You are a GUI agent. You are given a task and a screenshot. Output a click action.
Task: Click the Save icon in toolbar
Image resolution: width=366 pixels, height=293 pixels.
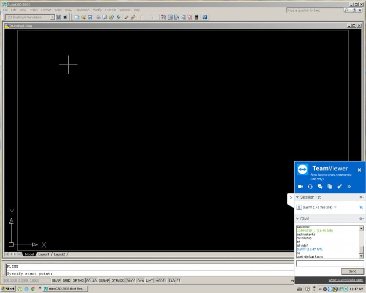coord(90,17)
